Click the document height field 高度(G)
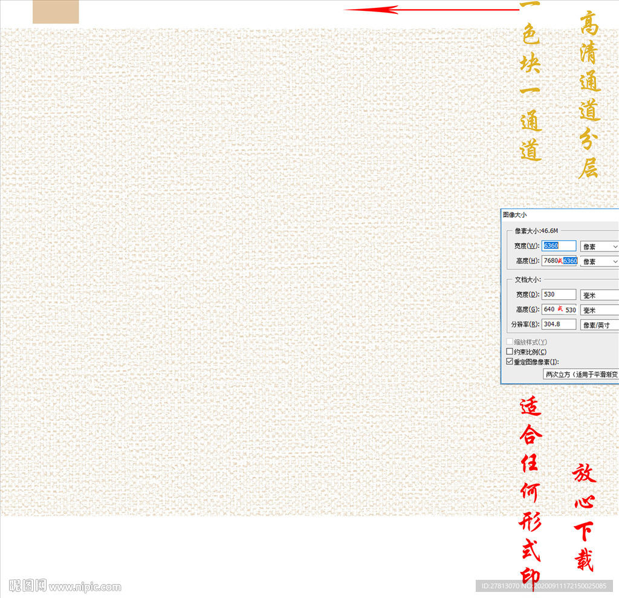This screenshot has width=619, height=598. (559, 309)
